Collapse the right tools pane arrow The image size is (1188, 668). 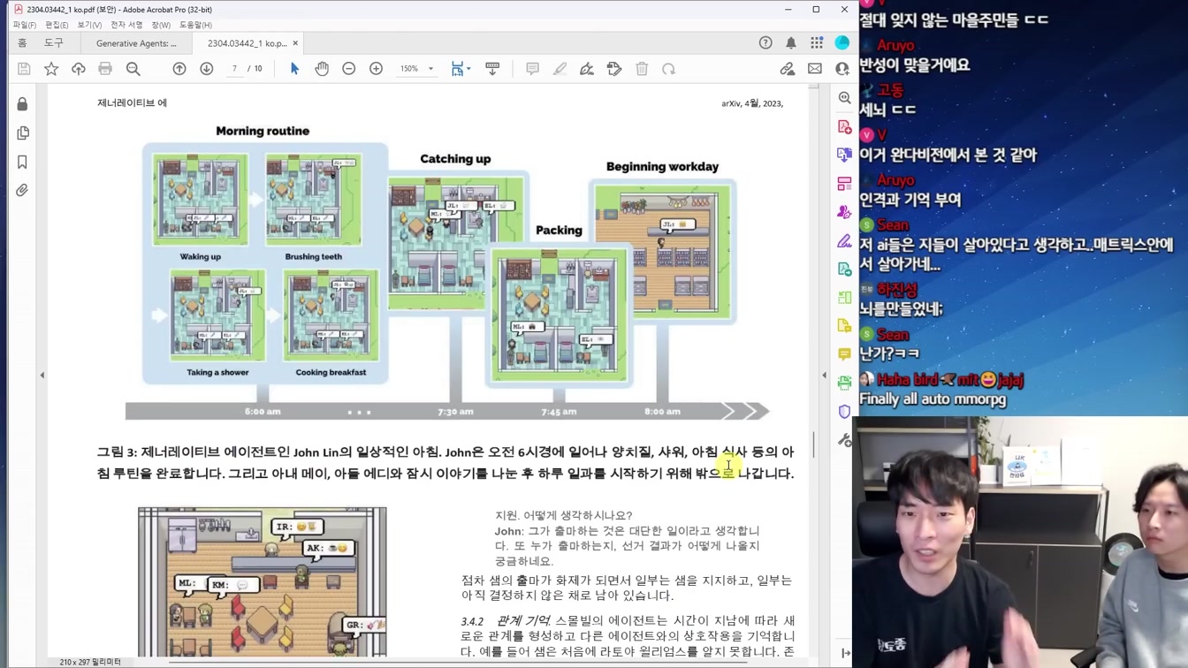click(x=824, y=376)
